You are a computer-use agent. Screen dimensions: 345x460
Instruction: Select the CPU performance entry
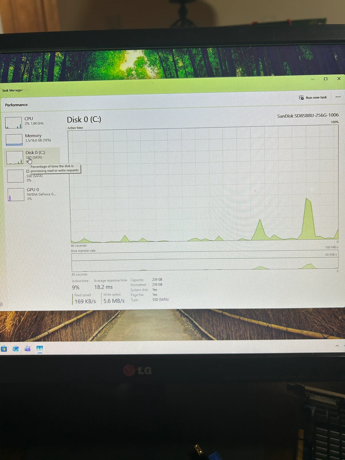(x=31, y=122)
